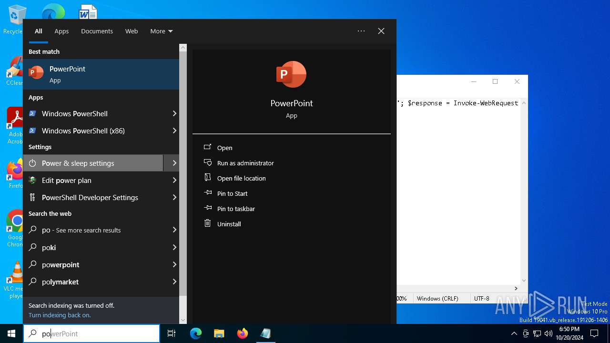Expand Edit power plan arrow
The height and width of the screenshot is (343, 610).
[x=174, y=180]
